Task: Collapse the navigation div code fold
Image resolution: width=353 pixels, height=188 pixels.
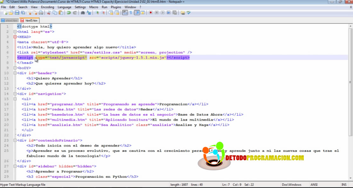Action: tap(15, 94)
